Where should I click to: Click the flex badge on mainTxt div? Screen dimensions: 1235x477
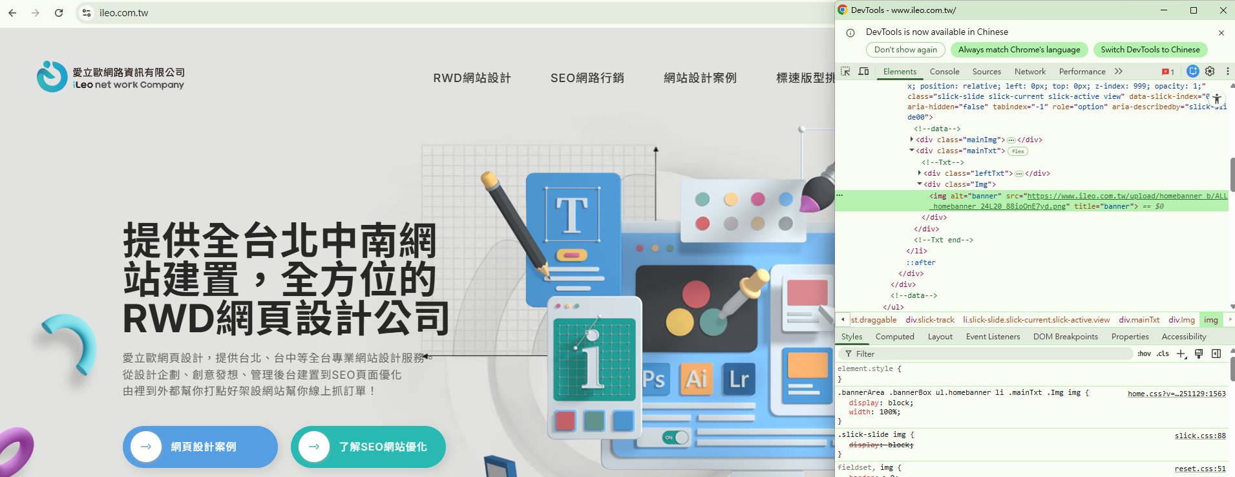(1018, 151)
